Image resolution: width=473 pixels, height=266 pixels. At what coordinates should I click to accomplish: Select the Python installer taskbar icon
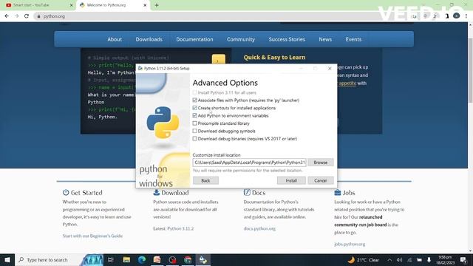[203, 259]
